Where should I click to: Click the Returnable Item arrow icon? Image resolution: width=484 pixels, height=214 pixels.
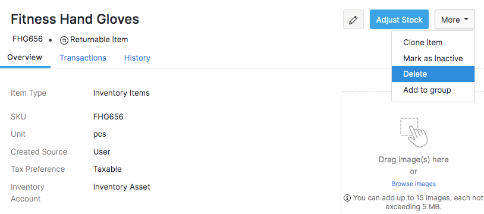point(64,40)
